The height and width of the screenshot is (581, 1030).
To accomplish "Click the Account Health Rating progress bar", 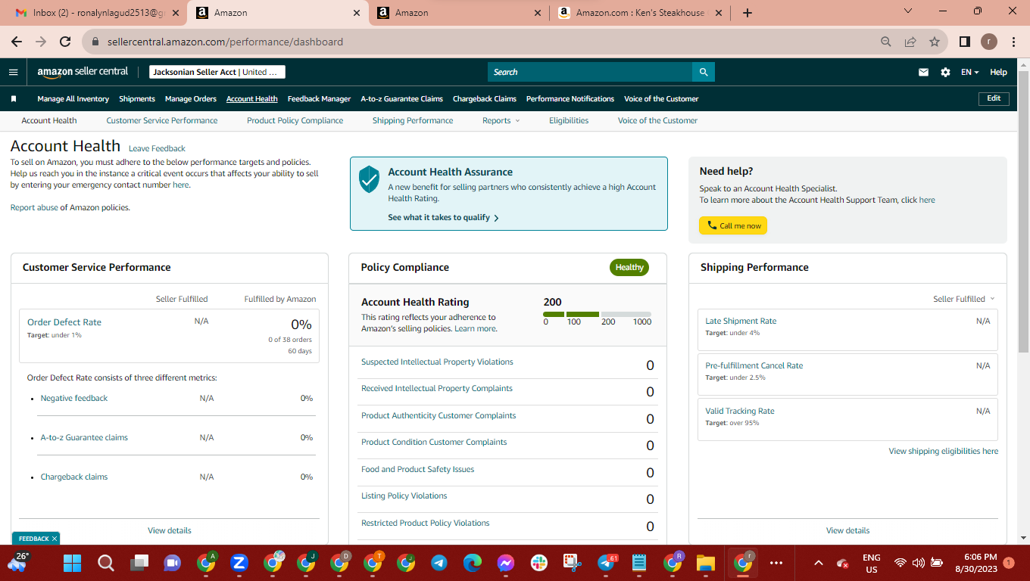I will [597, 314].
